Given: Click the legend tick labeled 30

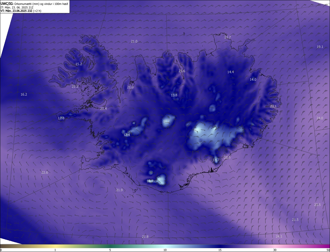Looking at the screenshot, I should pos(275,250).
